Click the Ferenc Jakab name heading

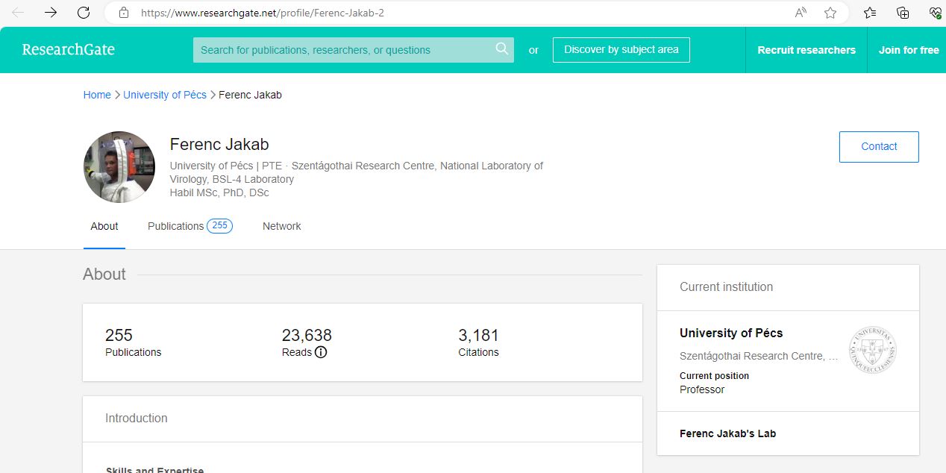coord(219,145)
